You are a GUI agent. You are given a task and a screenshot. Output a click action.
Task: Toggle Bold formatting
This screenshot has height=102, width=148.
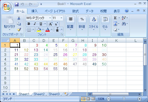point(29,24)
